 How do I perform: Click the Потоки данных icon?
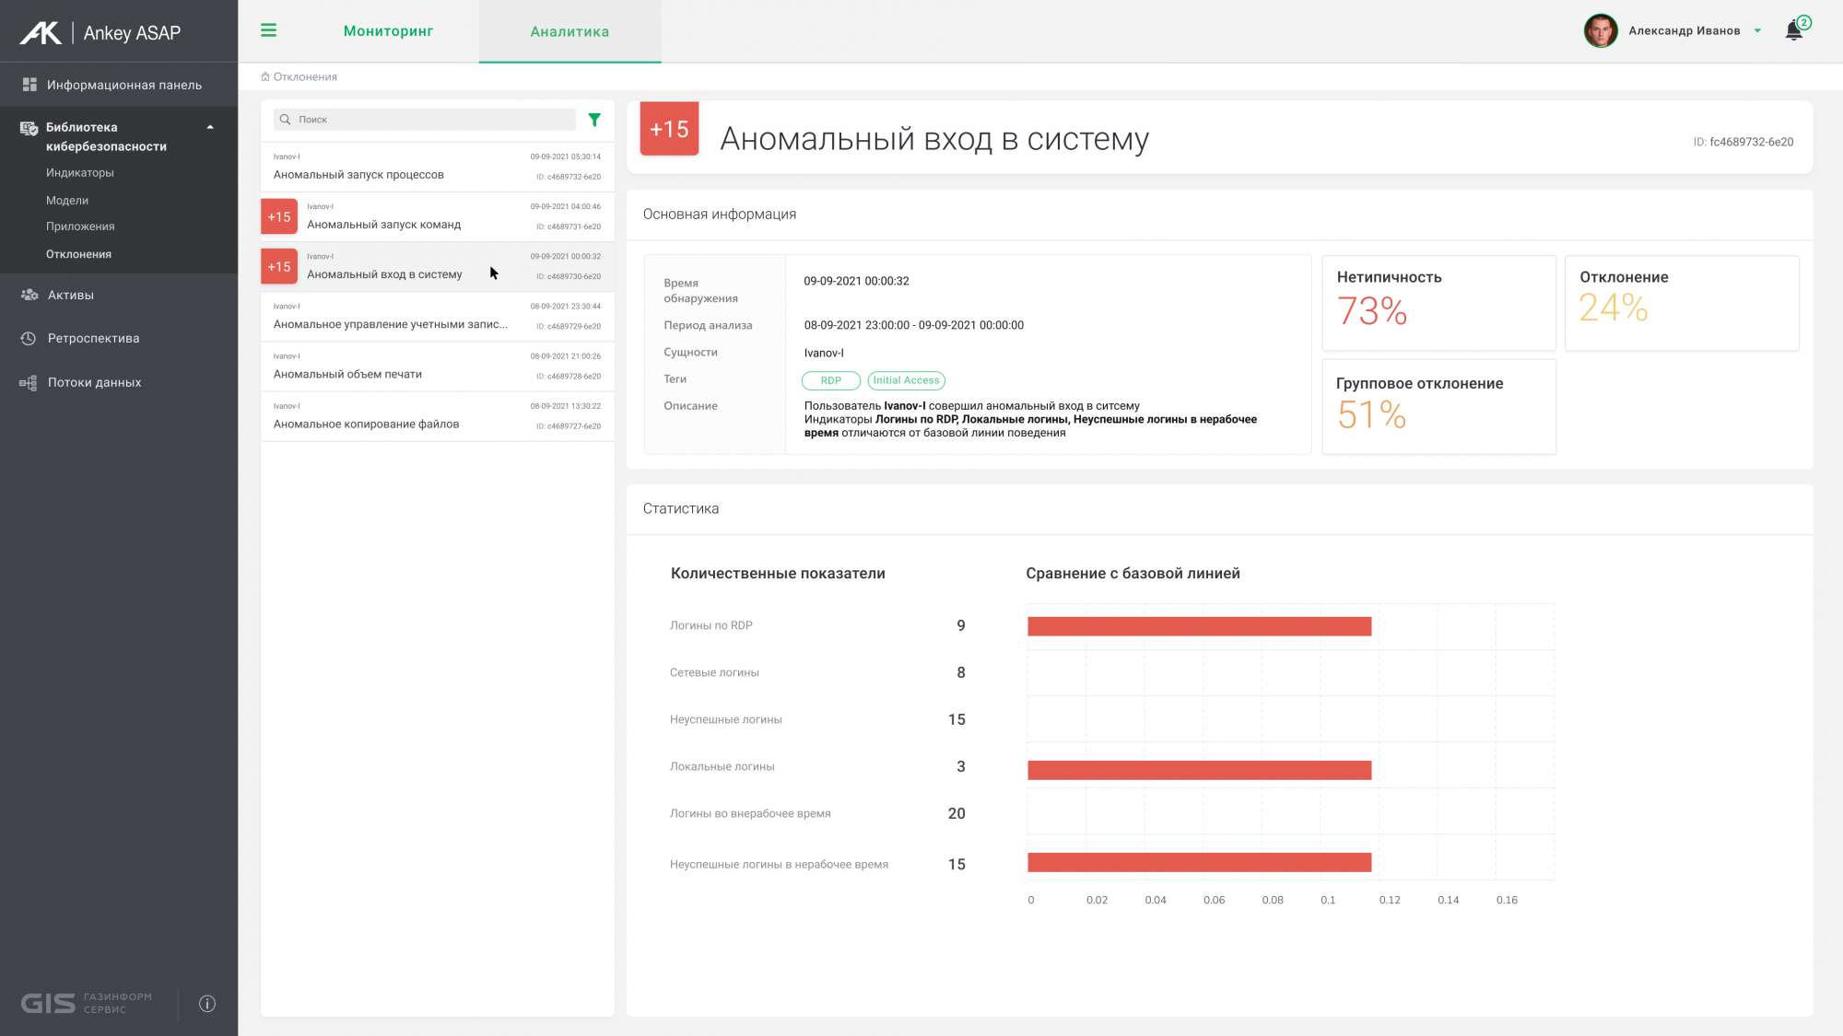coord(29,382)
